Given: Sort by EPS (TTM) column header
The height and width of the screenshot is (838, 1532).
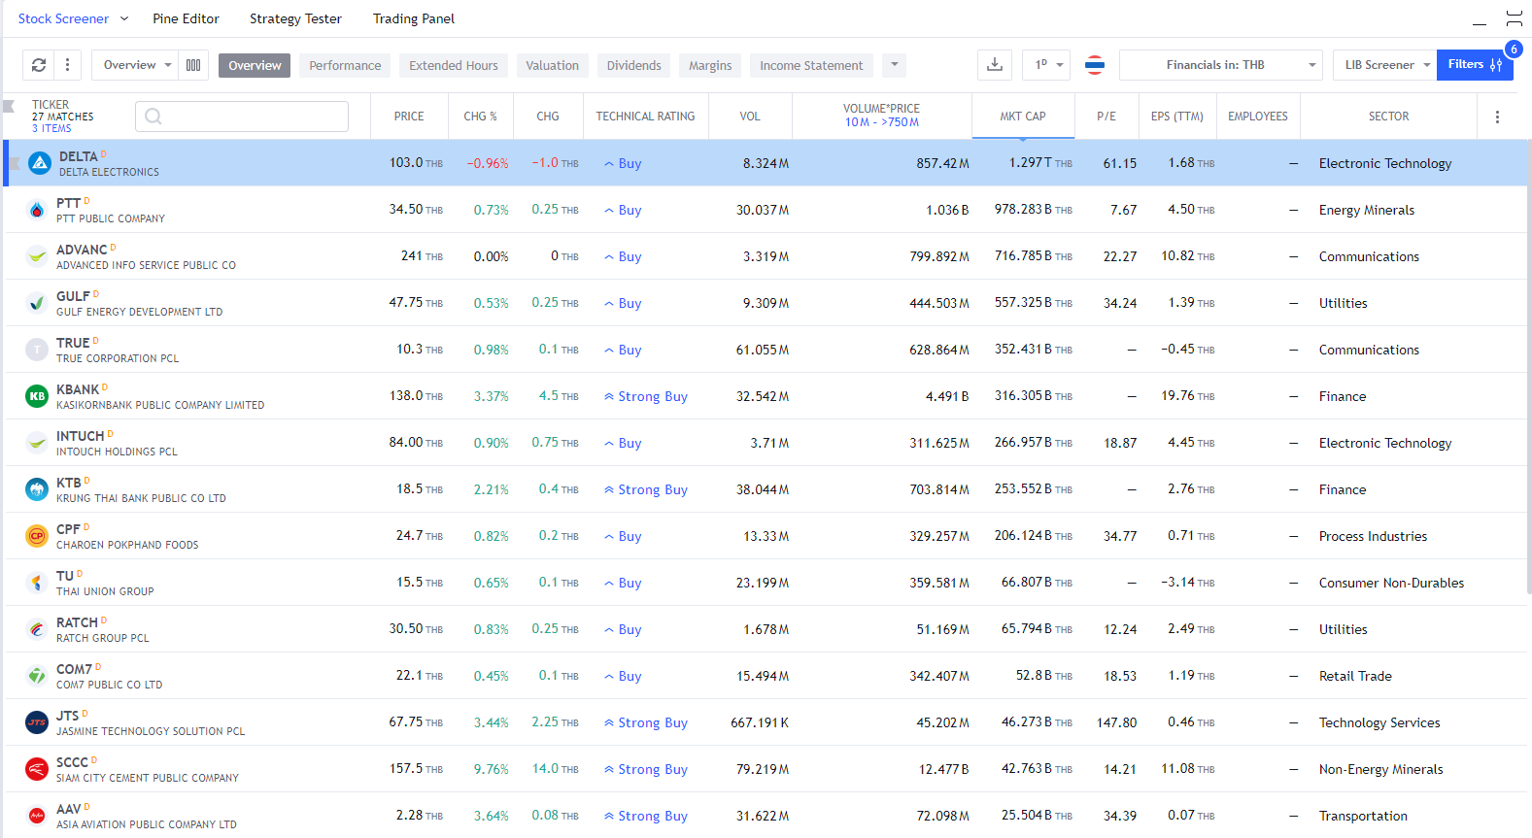Looking at the screenshot, I should point(1176,117).
